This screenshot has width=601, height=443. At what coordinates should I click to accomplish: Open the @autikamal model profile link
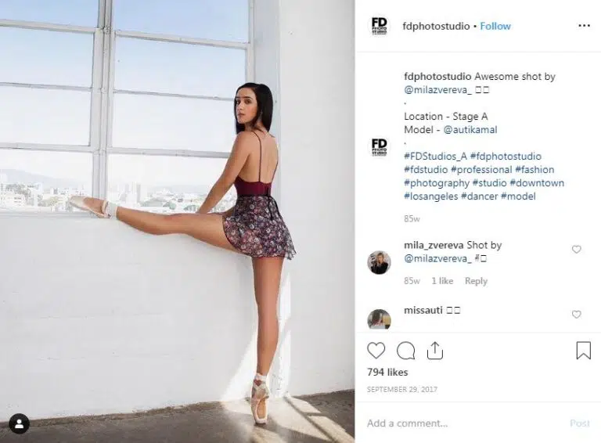(x=470, y=129)
